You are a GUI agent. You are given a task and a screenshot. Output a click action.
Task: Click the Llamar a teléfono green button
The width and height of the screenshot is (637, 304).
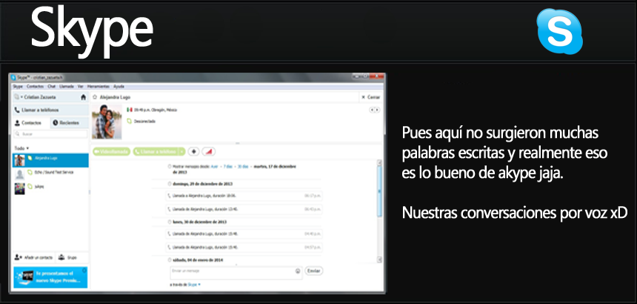[156, 151]
